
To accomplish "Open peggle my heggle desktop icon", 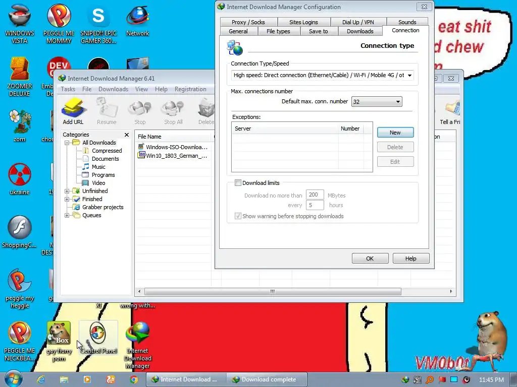I will pyautogui.click(x=20, y=289).
